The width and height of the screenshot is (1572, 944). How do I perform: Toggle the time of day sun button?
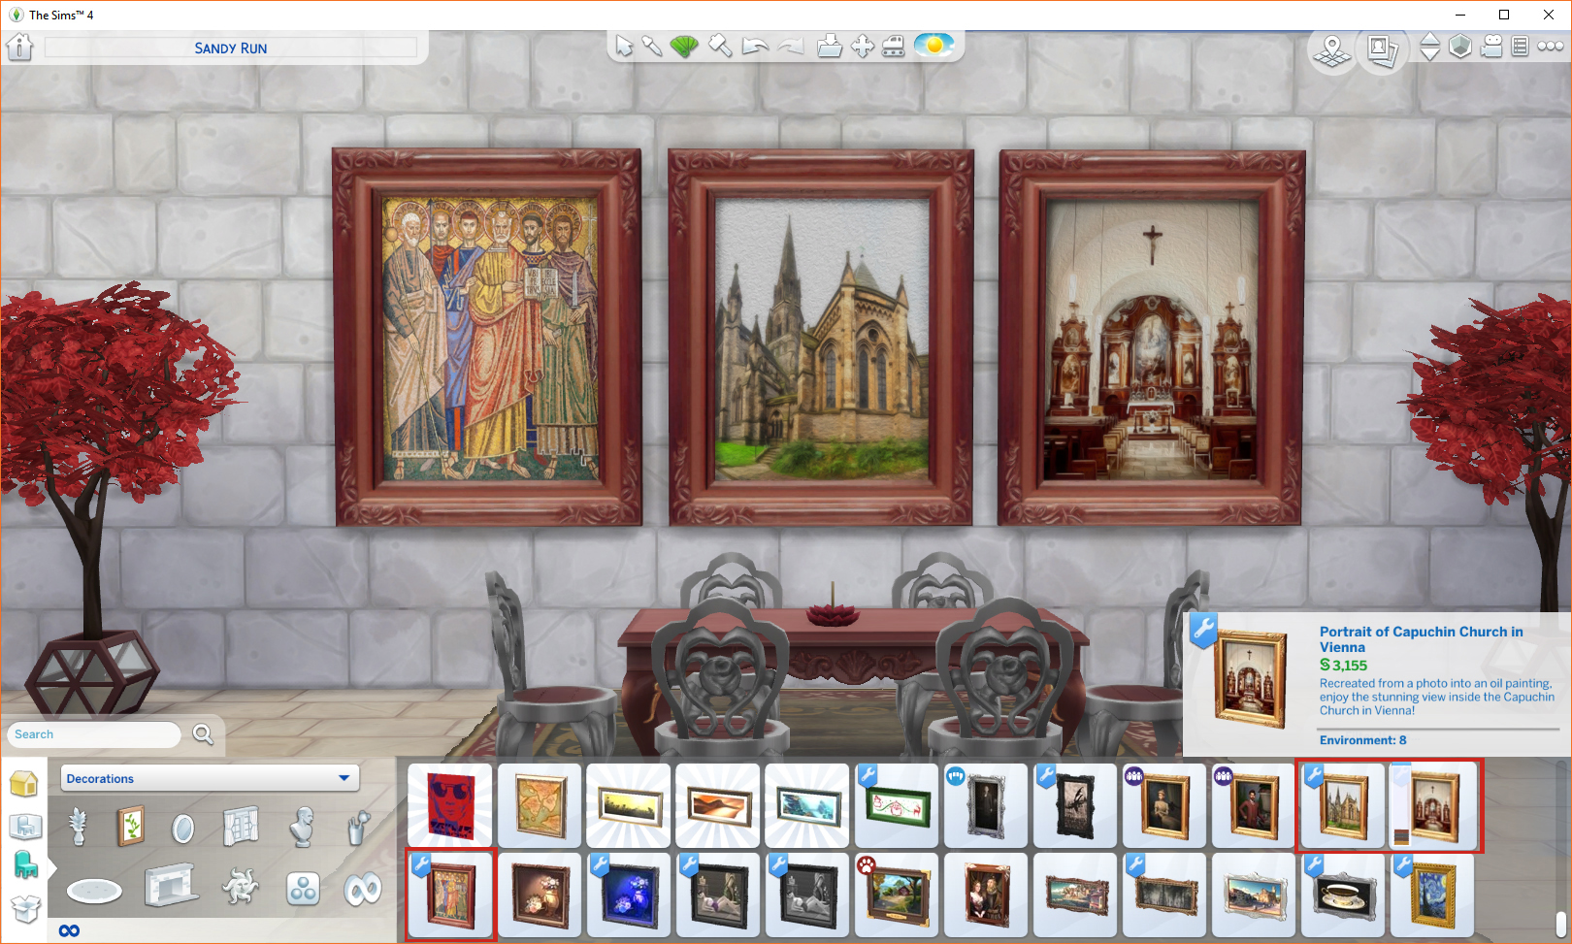click(x=933, y=45)
